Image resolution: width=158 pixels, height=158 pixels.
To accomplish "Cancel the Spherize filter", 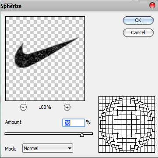I will coord(138,32).
